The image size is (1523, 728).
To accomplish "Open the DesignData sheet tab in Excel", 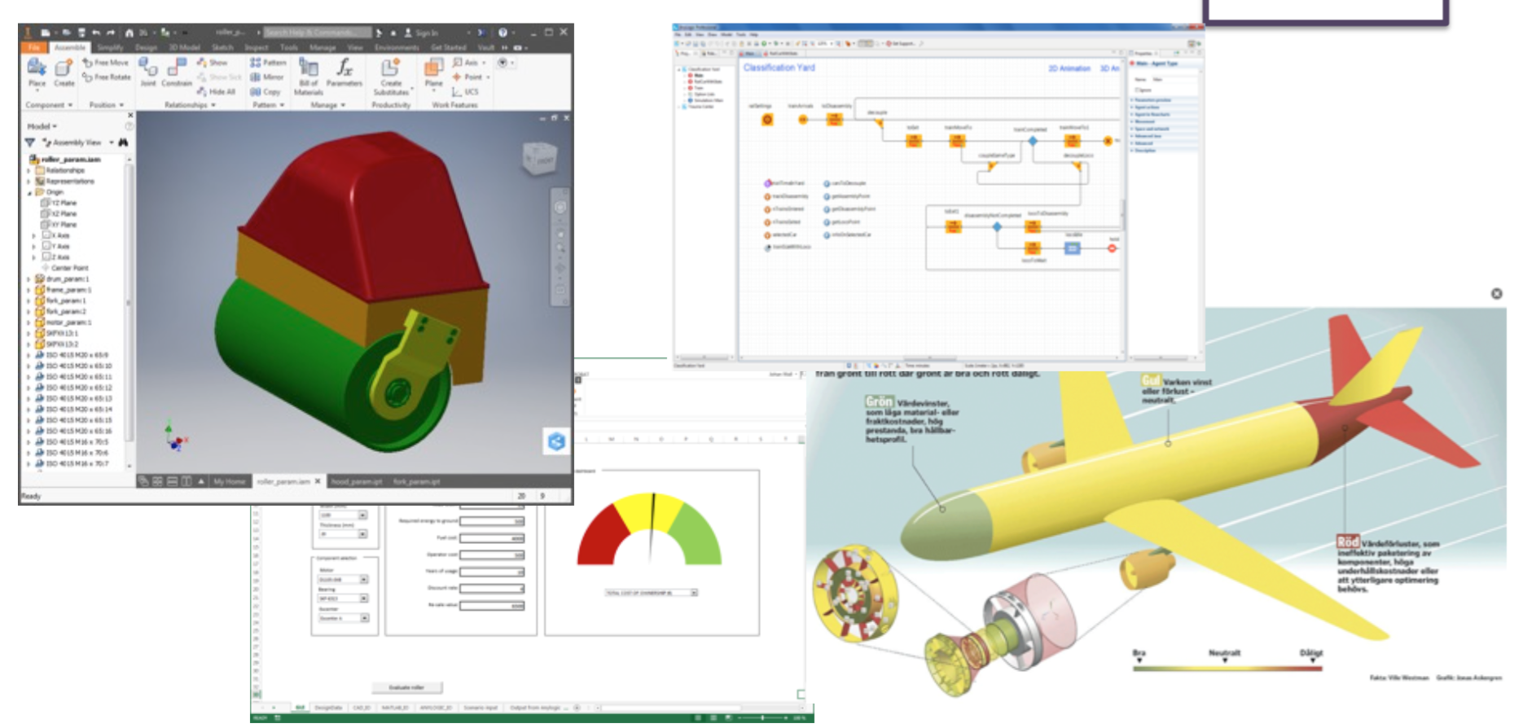I will tap(328, 708).
